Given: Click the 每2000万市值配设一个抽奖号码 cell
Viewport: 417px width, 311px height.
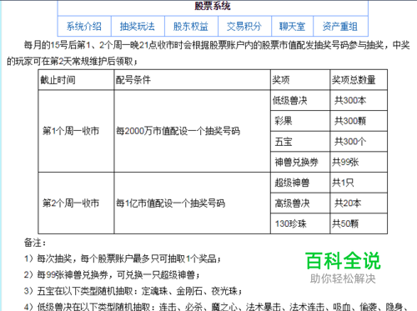Looking at the screenshot, I should pyautogui.click(x=192, y=131).
